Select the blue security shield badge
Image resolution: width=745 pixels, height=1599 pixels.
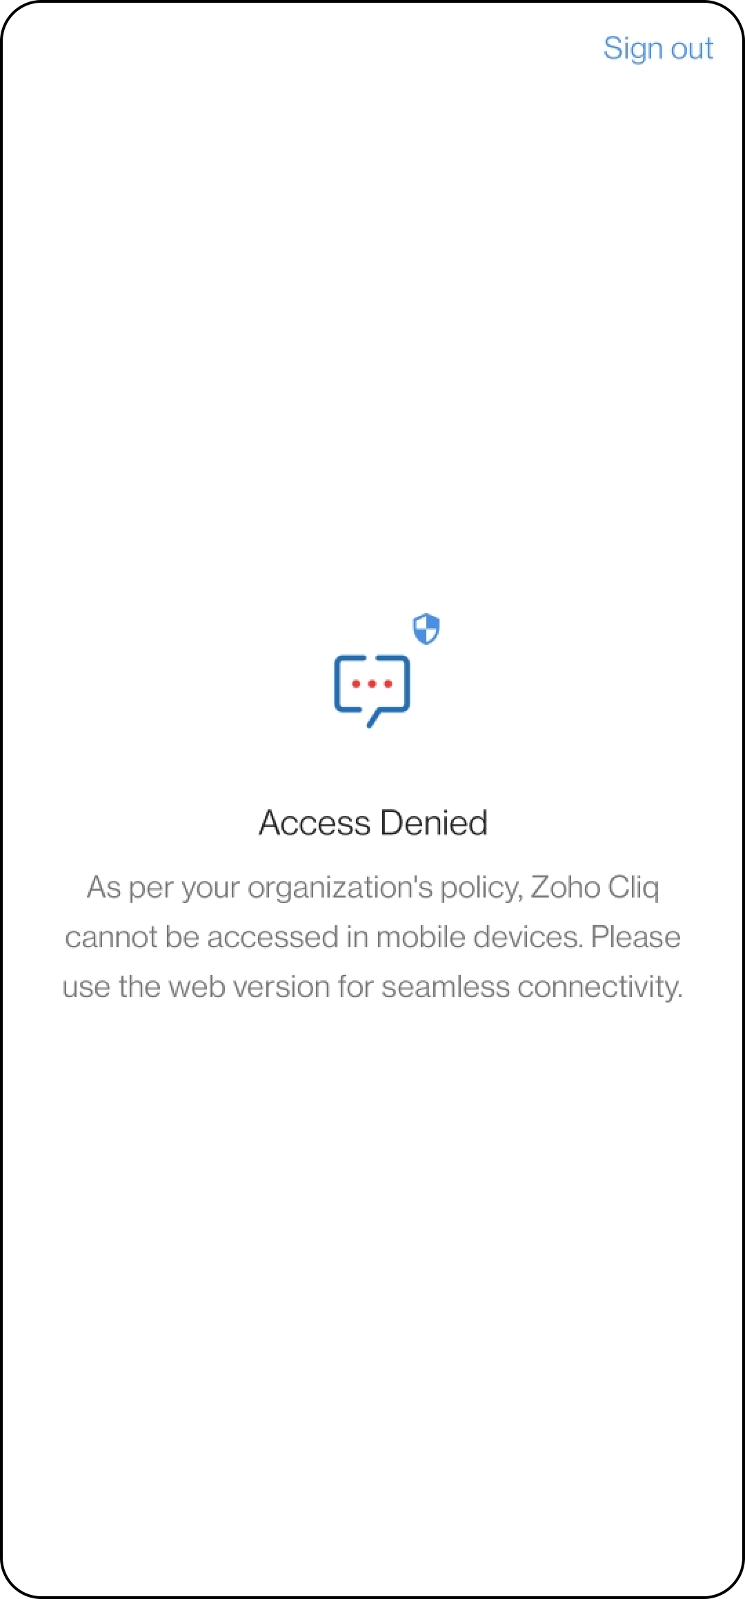pyautogui.click(x=426, y=629)
